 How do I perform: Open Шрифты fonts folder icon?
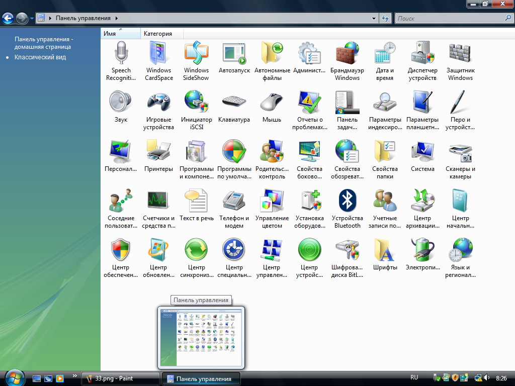point(385,250)
